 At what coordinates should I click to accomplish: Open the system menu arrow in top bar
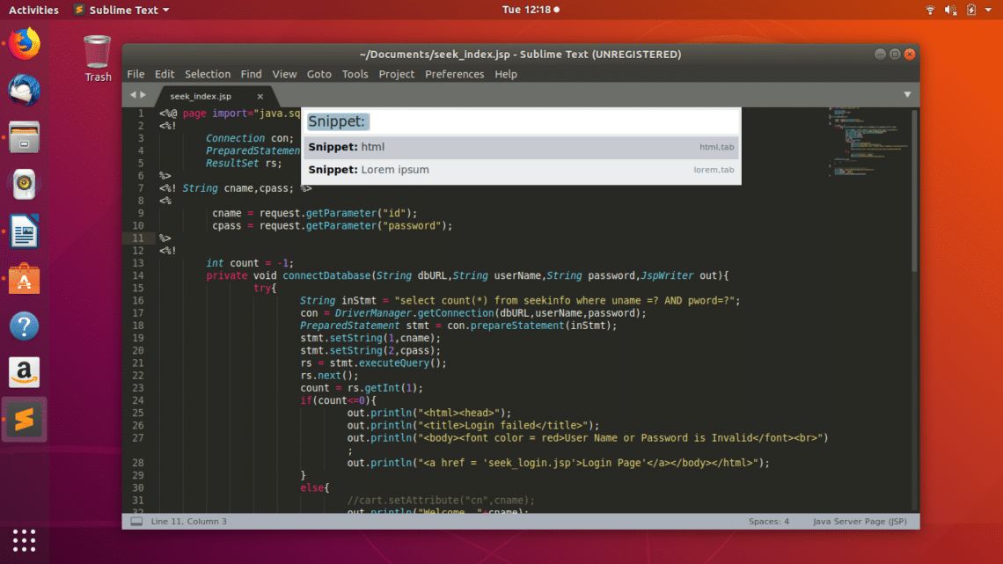coord(988,10)
